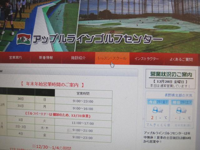The width and height of the screenshot is (200, 150).
Task: Open 営業案内 menu item
Action: pos(16,57)
